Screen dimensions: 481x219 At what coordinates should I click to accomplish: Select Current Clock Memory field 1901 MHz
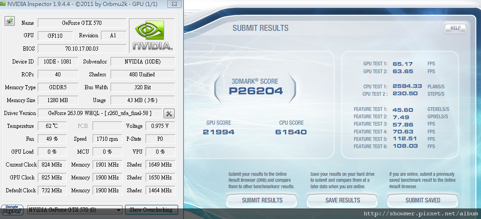(x=107, y=164)
